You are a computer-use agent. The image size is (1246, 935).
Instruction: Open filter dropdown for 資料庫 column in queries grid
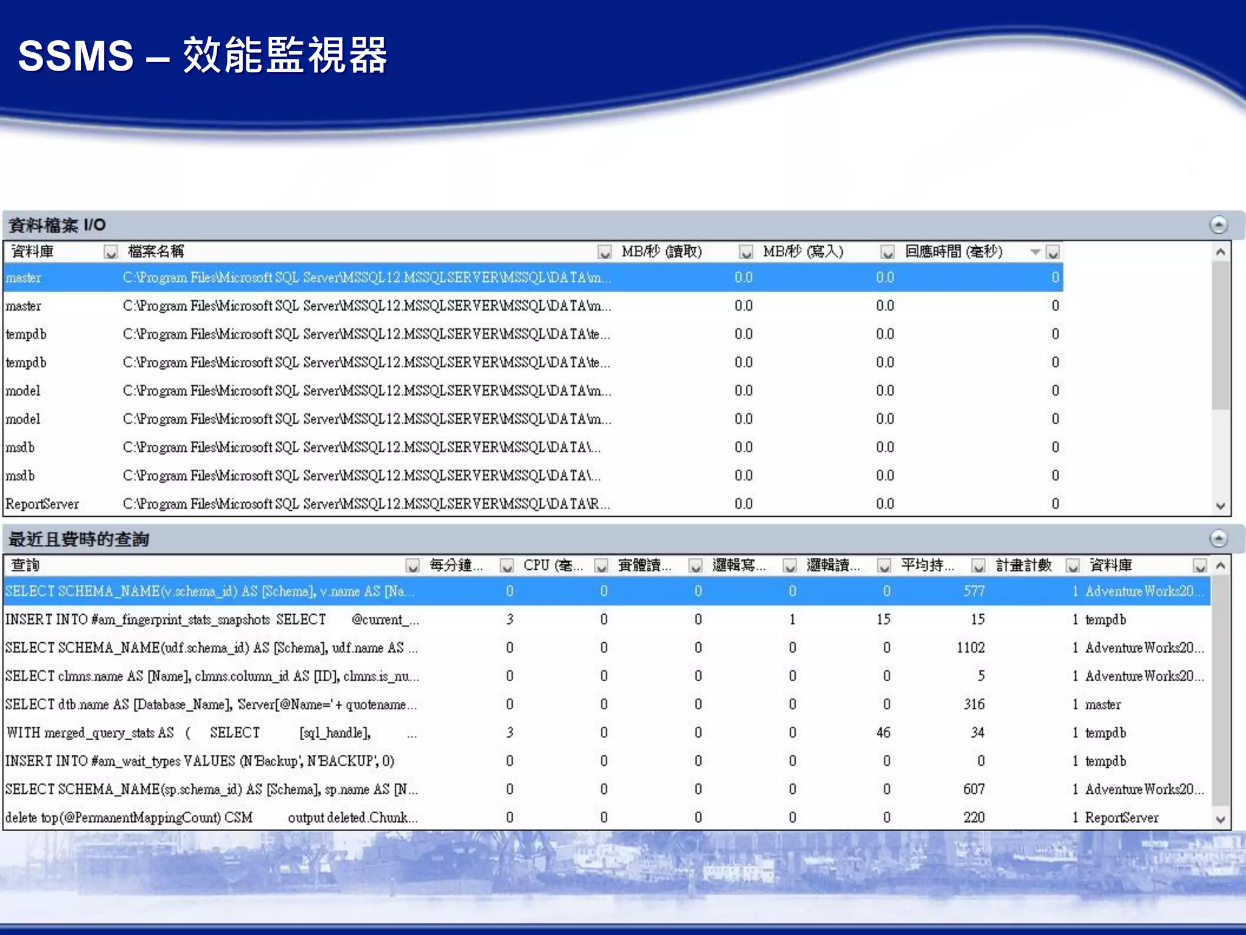[1200, 566]
